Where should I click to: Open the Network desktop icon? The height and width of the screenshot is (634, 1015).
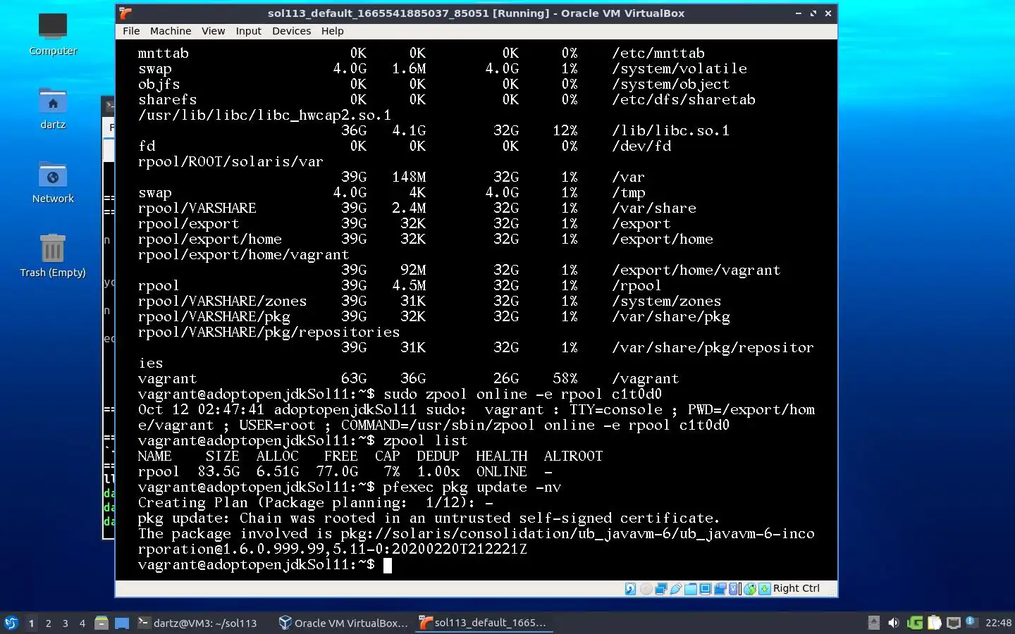53,182
